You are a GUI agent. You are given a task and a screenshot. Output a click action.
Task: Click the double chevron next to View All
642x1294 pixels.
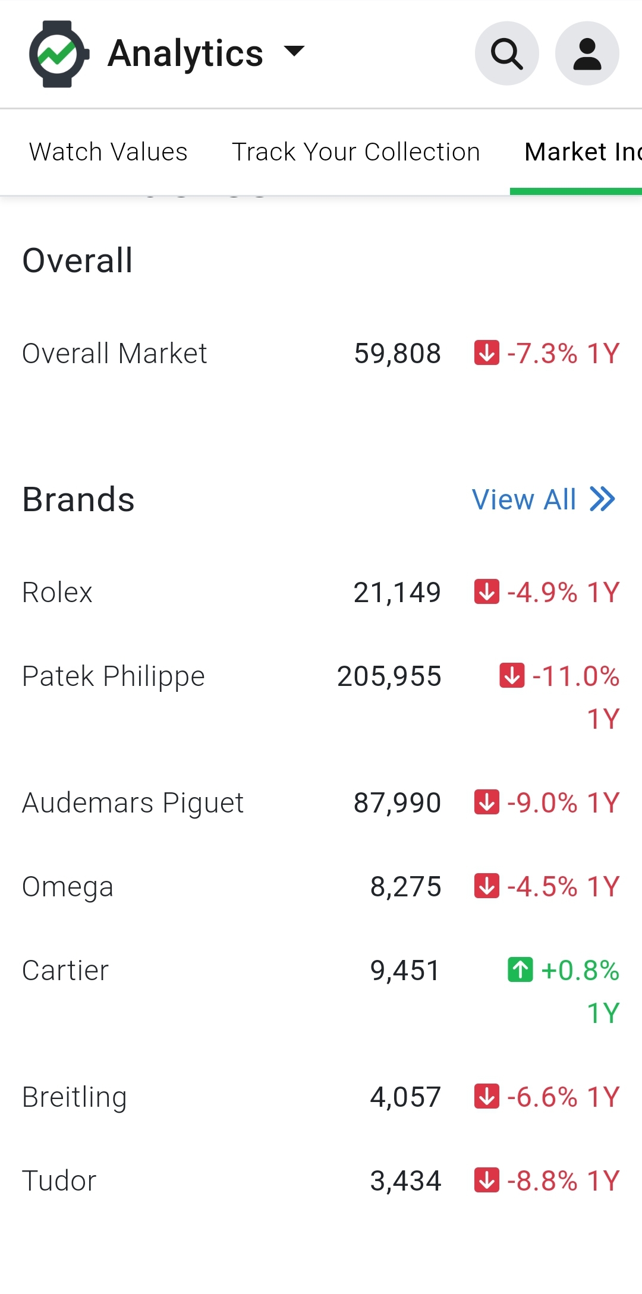point(602,499)
